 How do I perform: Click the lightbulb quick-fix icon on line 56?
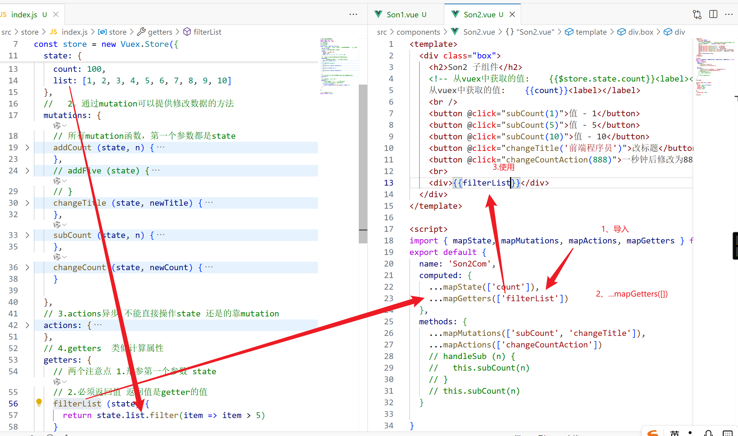[39, 402]
